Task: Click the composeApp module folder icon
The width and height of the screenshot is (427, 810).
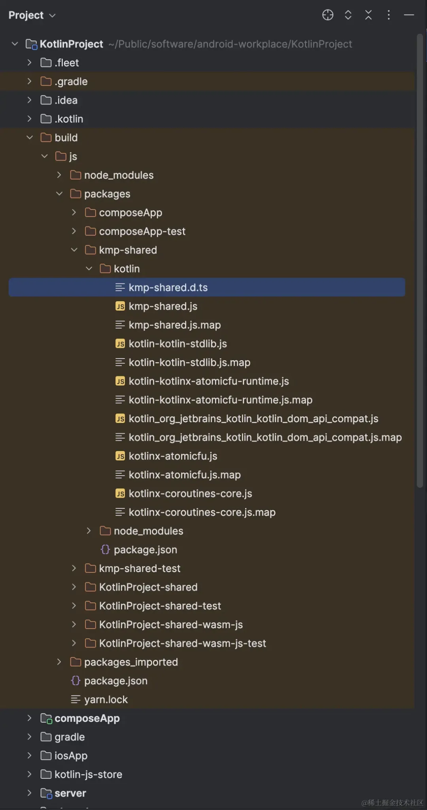Action: (46, 718)
